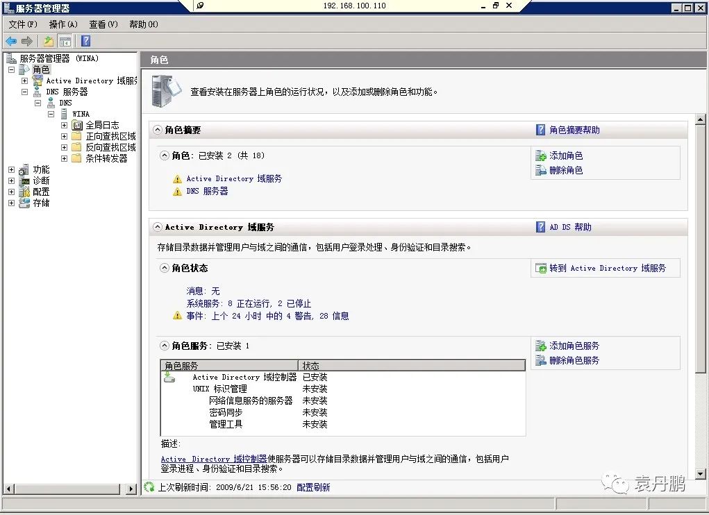Click the content pane scroll down arrow
This screenshot has height=515, width=709.
click(x=700, y=474)
